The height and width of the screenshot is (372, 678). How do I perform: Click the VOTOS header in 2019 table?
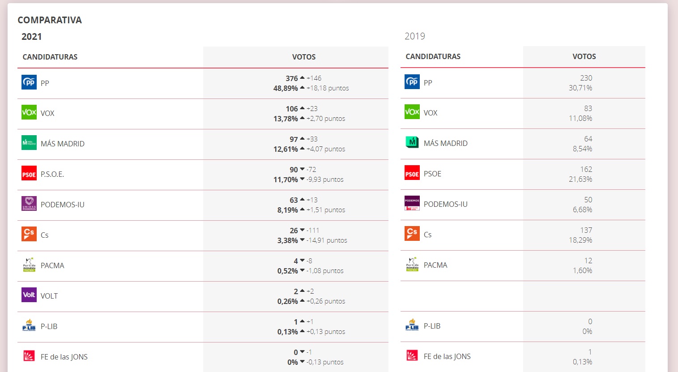[584, 56]
